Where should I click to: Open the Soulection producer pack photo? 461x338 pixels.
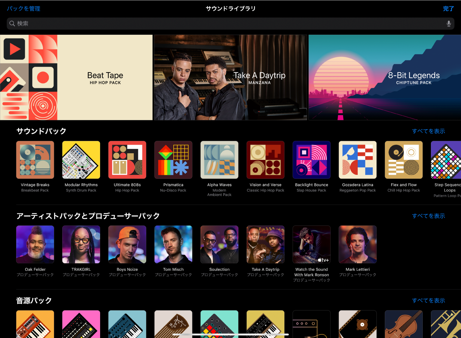219,244
